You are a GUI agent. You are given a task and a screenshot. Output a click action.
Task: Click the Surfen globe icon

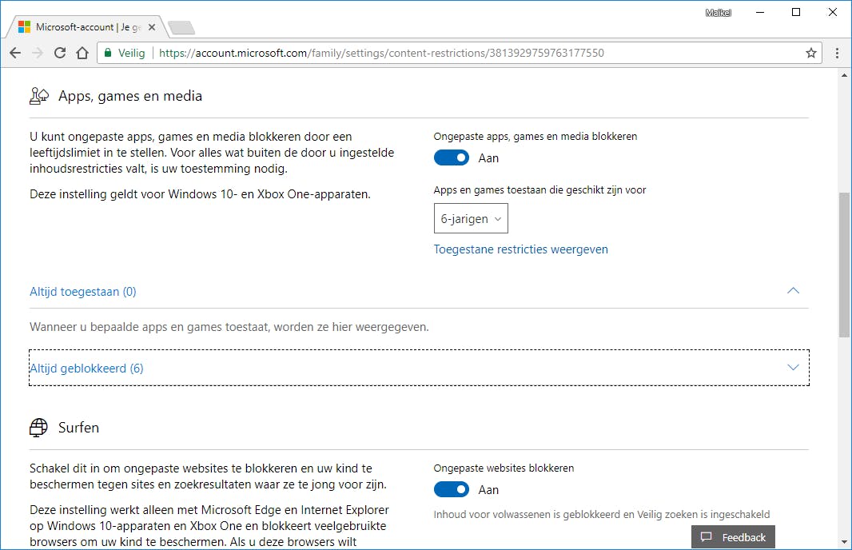tap(38, 428)
